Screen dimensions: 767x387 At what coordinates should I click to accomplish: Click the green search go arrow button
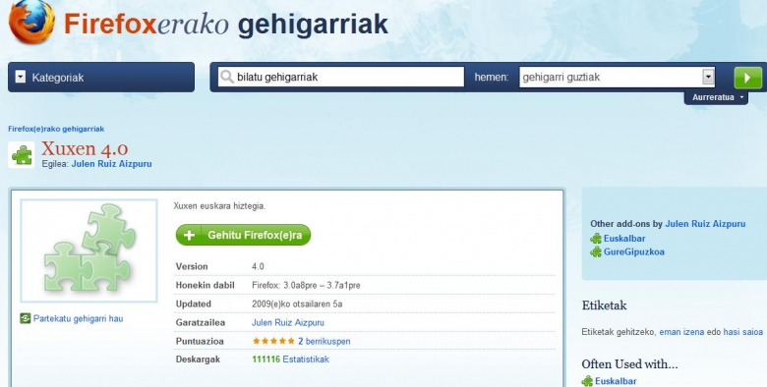[748, 78]
